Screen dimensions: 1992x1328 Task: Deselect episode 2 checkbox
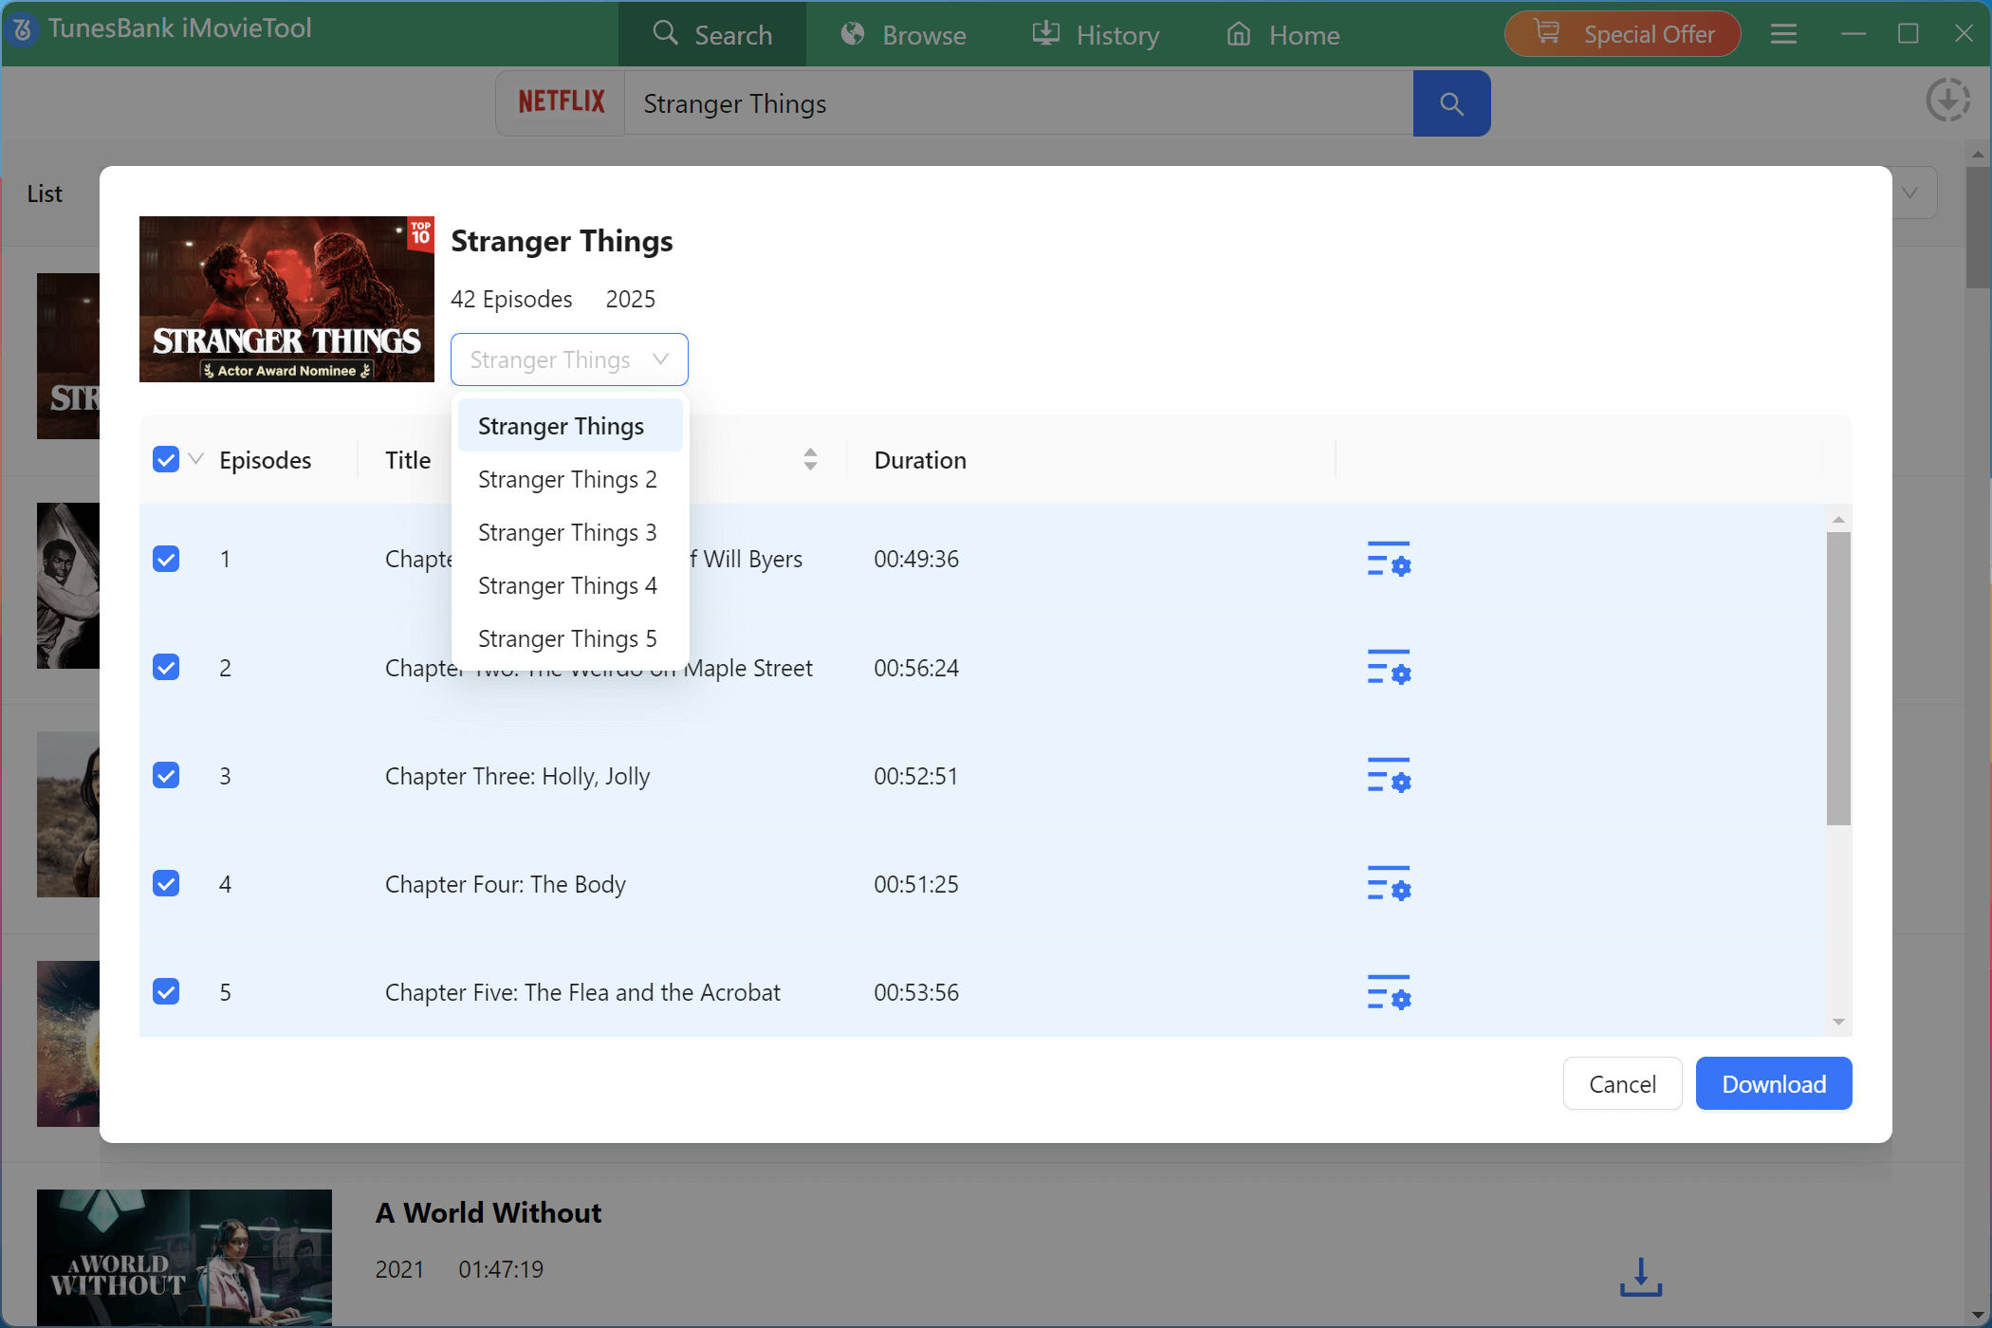coord(166,667)
